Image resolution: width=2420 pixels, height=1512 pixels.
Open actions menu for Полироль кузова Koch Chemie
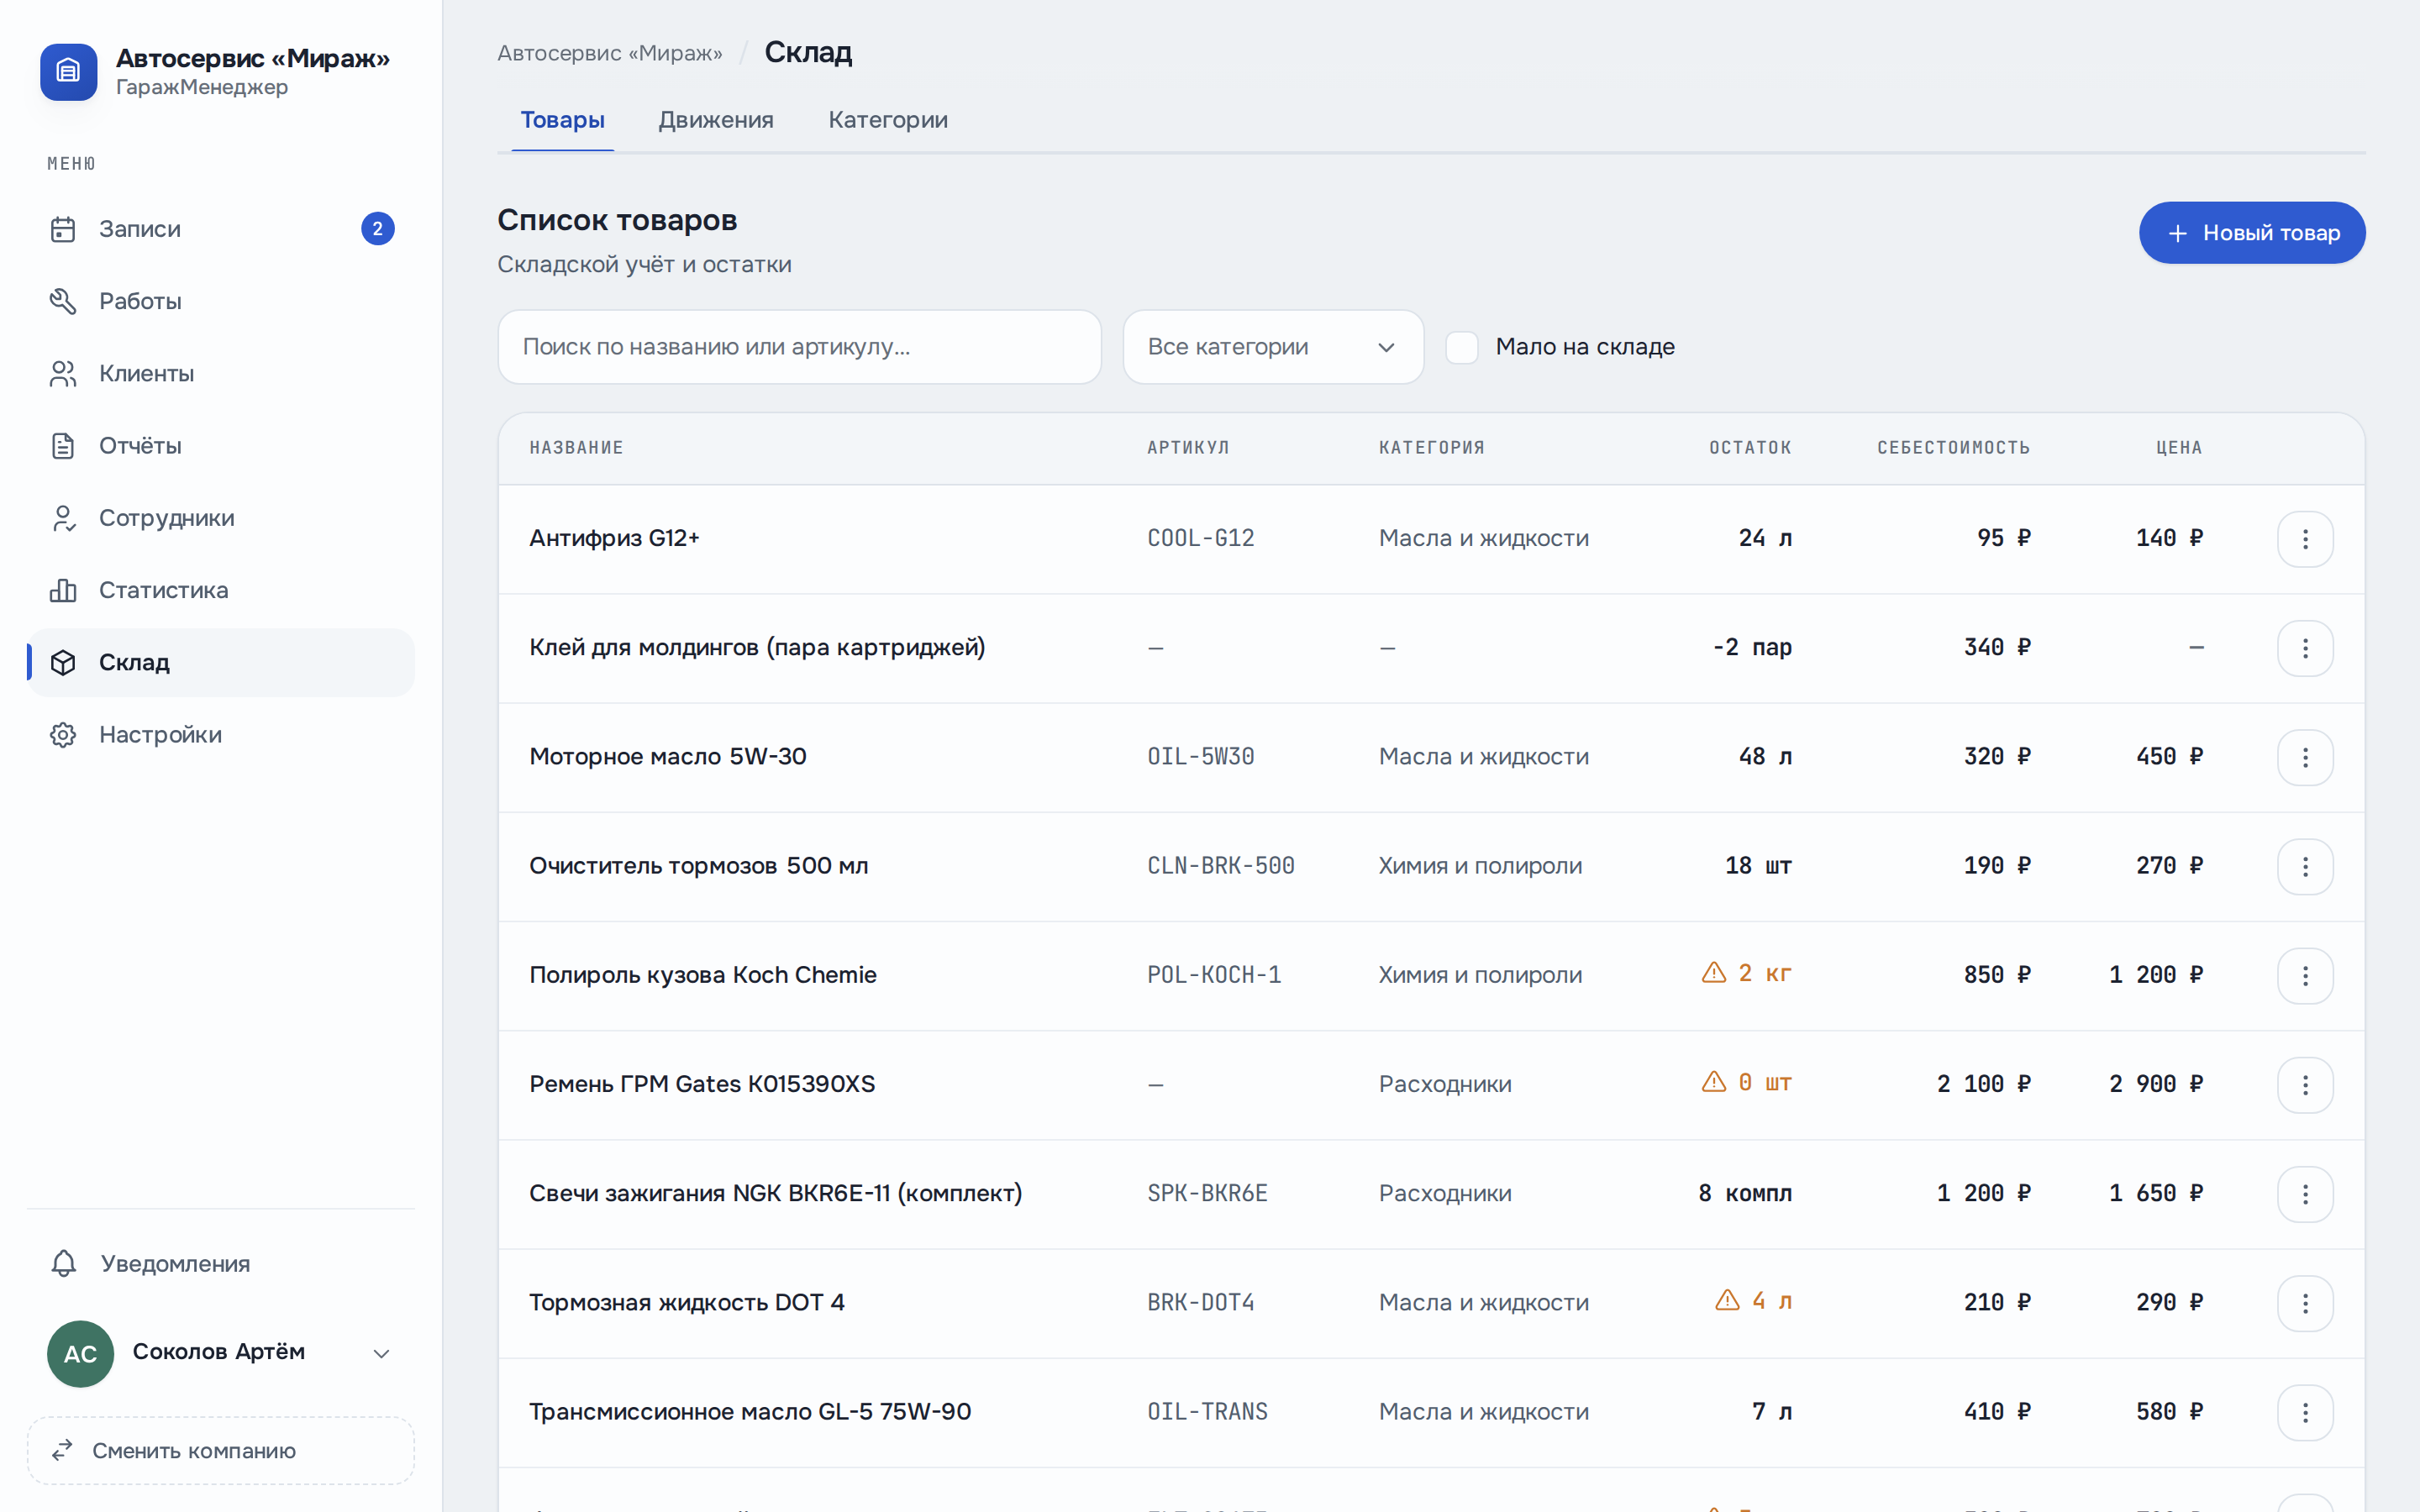coord(2305,975)
